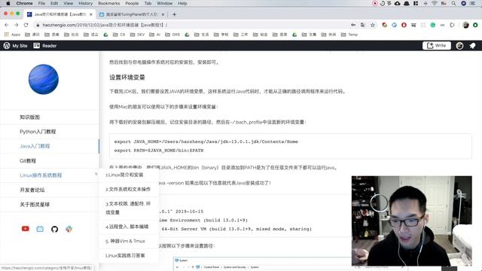
Task: Open the CS bookmarks folder
Action: point(119,35)
